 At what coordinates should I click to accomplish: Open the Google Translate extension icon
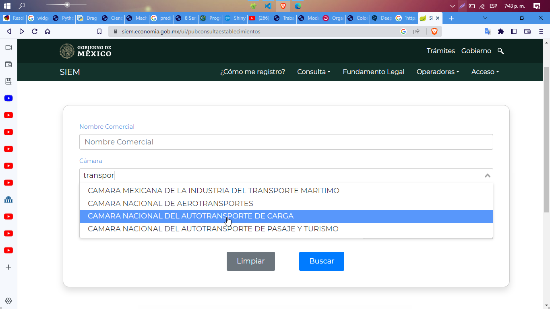488,31
